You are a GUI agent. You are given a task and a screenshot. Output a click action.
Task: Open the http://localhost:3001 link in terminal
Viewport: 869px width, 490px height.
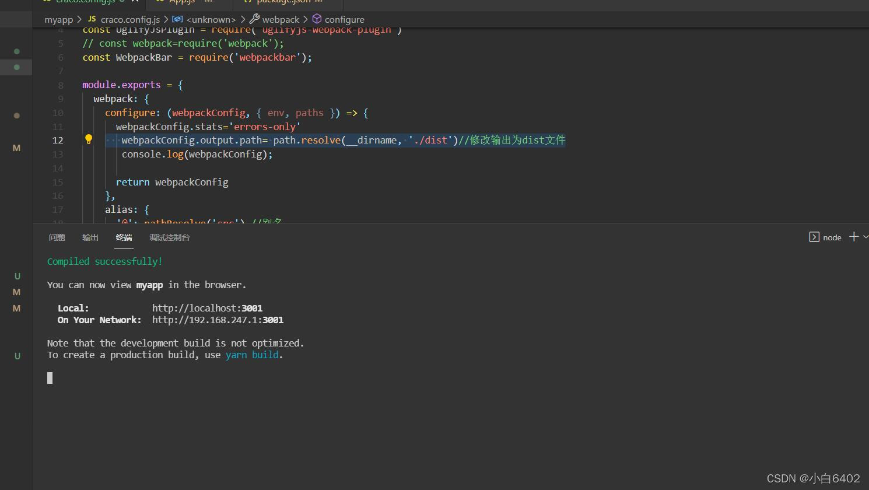[x=207, y=308]
